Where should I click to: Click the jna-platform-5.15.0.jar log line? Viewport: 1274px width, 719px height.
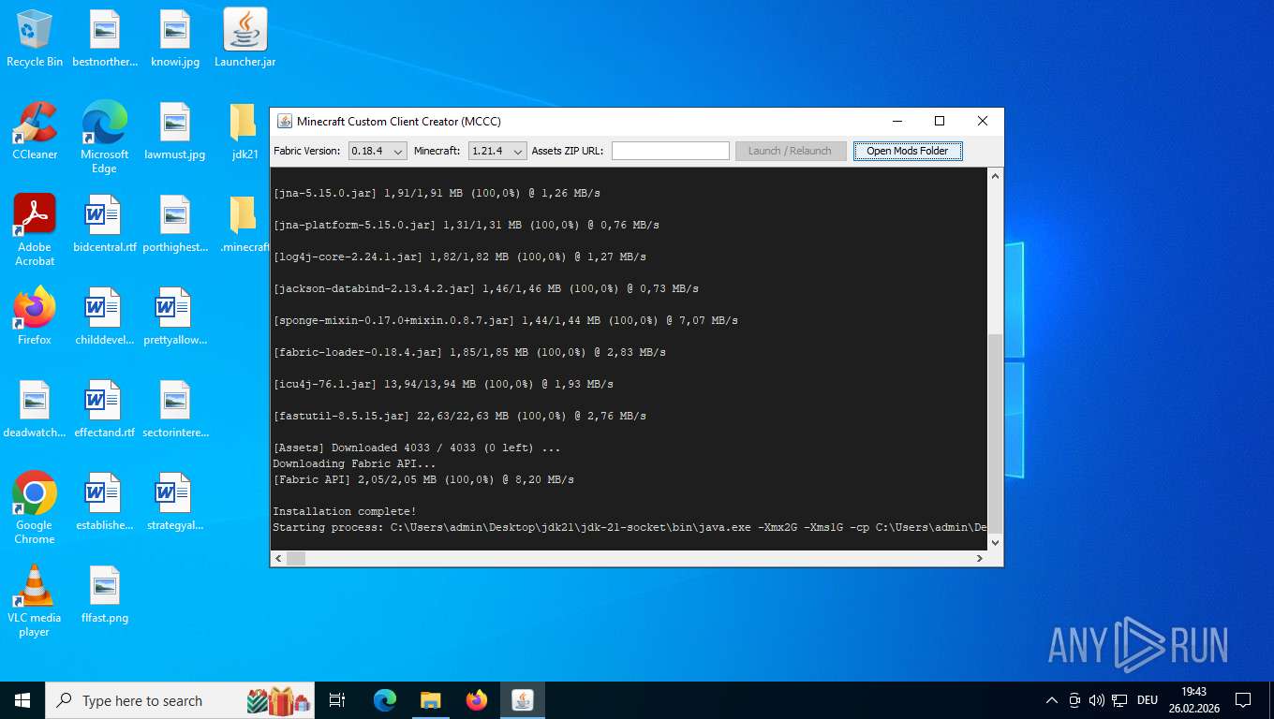tap(466, 225)
